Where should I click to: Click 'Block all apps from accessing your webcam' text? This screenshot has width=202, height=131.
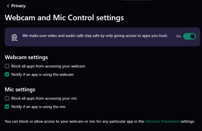coord(48,66)
